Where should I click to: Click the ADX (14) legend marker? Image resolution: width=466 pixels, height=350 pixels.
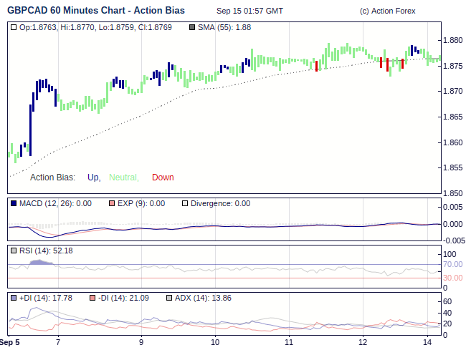[169, 297]
